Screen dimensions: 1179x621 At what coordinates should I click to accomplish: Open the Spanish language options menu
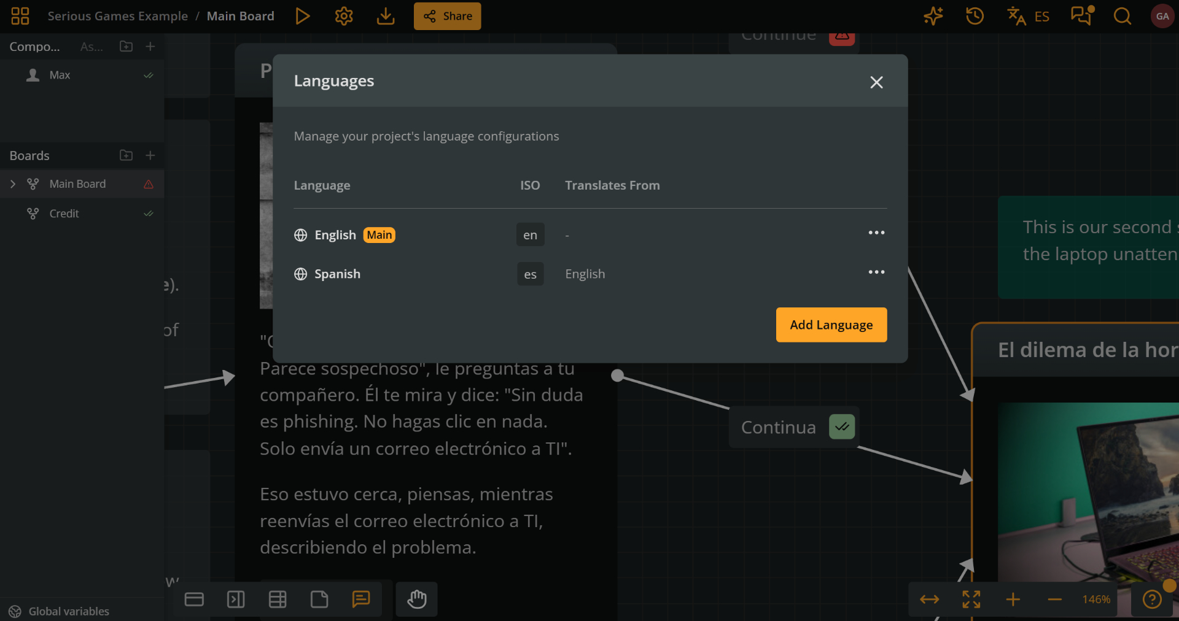[x=876, y=272]
